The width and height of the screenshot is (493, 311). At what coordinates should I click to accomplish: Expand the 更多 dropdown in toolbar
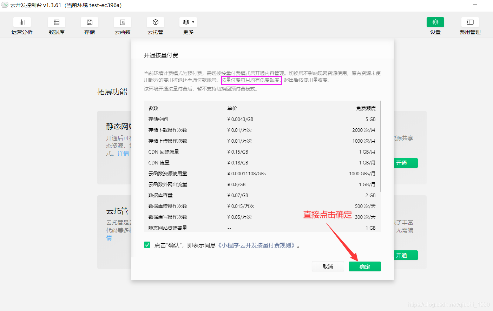188,22
